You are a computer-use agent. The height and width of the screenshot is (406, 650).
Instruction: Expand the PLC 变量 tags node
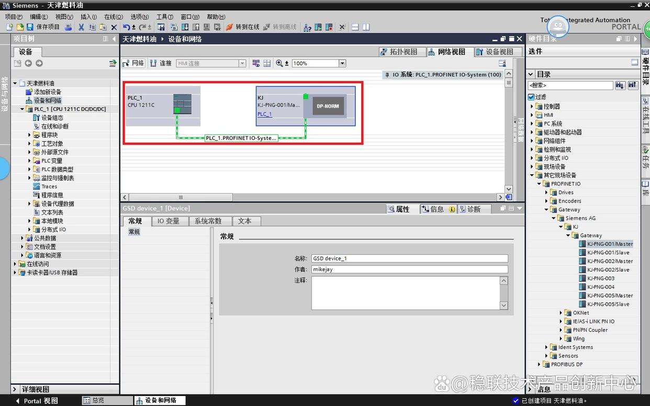click(30, 161)
